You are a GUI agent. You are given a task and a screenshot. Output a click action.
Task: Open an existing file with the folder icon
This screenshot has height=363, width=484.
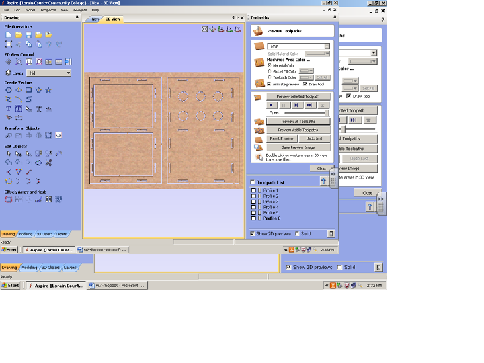tap(19, 35)
